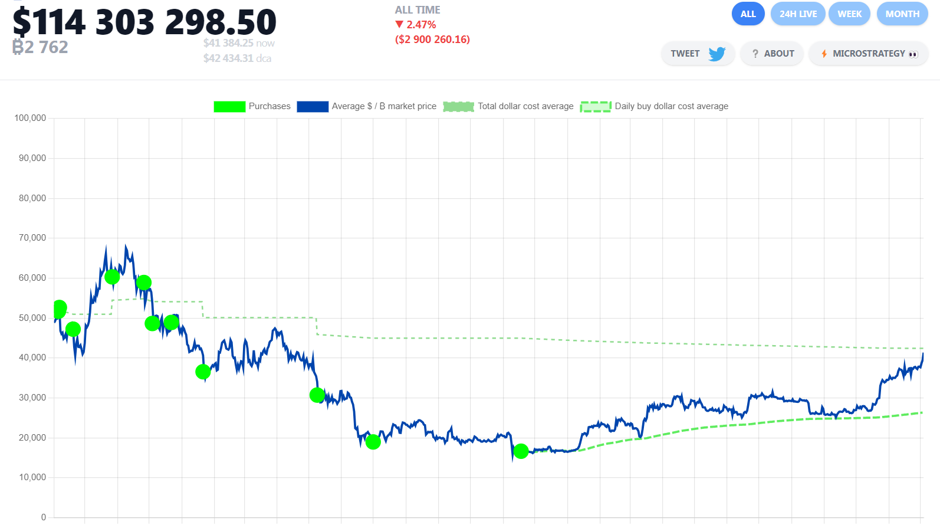
Task: Click the red 2.47% change indicator
Action: (x=416, y=25)
